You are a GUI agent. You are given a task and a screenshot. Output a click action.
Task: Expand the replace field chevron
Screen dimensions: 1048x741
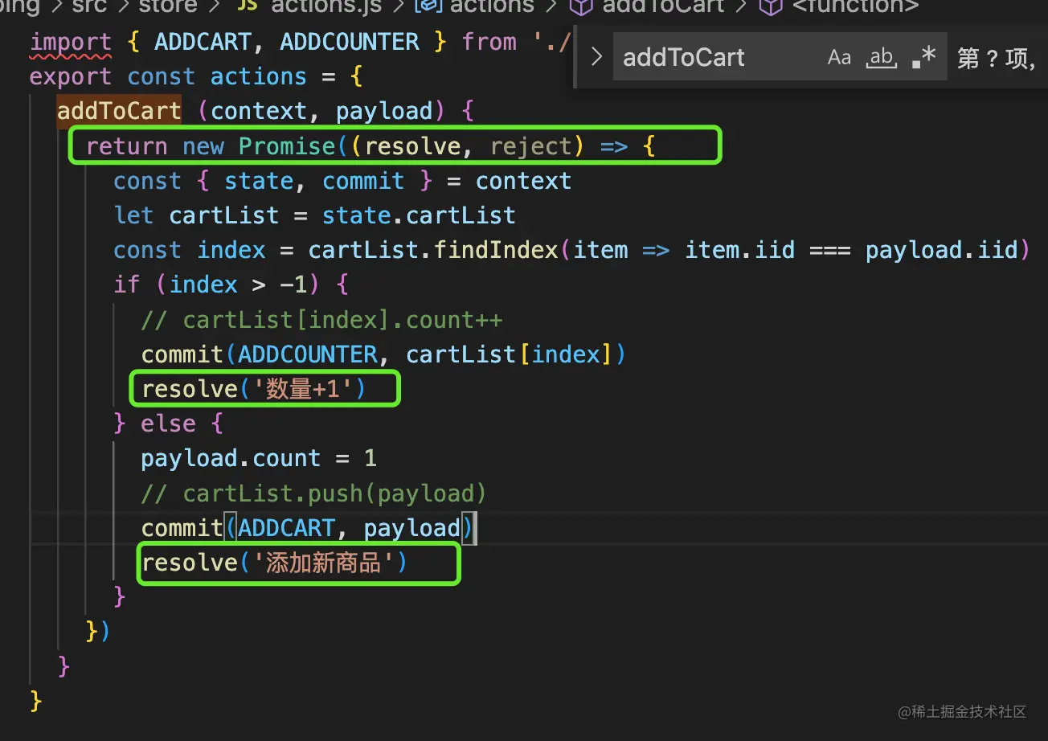(x=596, y=56)
